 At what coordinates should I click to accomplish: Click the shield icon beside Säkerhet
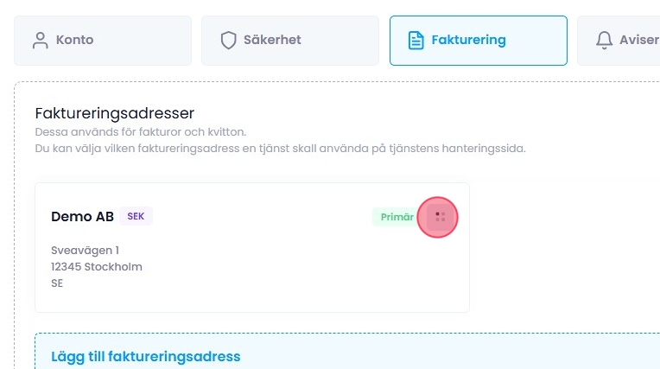pyautogui.click(x=228, y=40)
